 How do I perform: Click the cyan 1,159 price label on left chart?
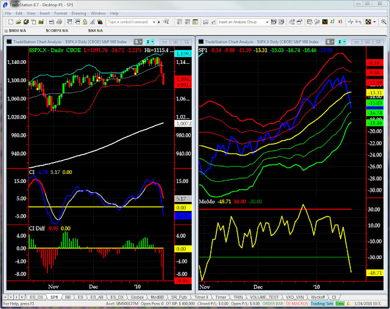pos(183,54)
